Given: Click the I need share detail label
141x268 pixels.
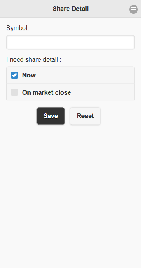Looking at the screenshot, I should [34, 59].
